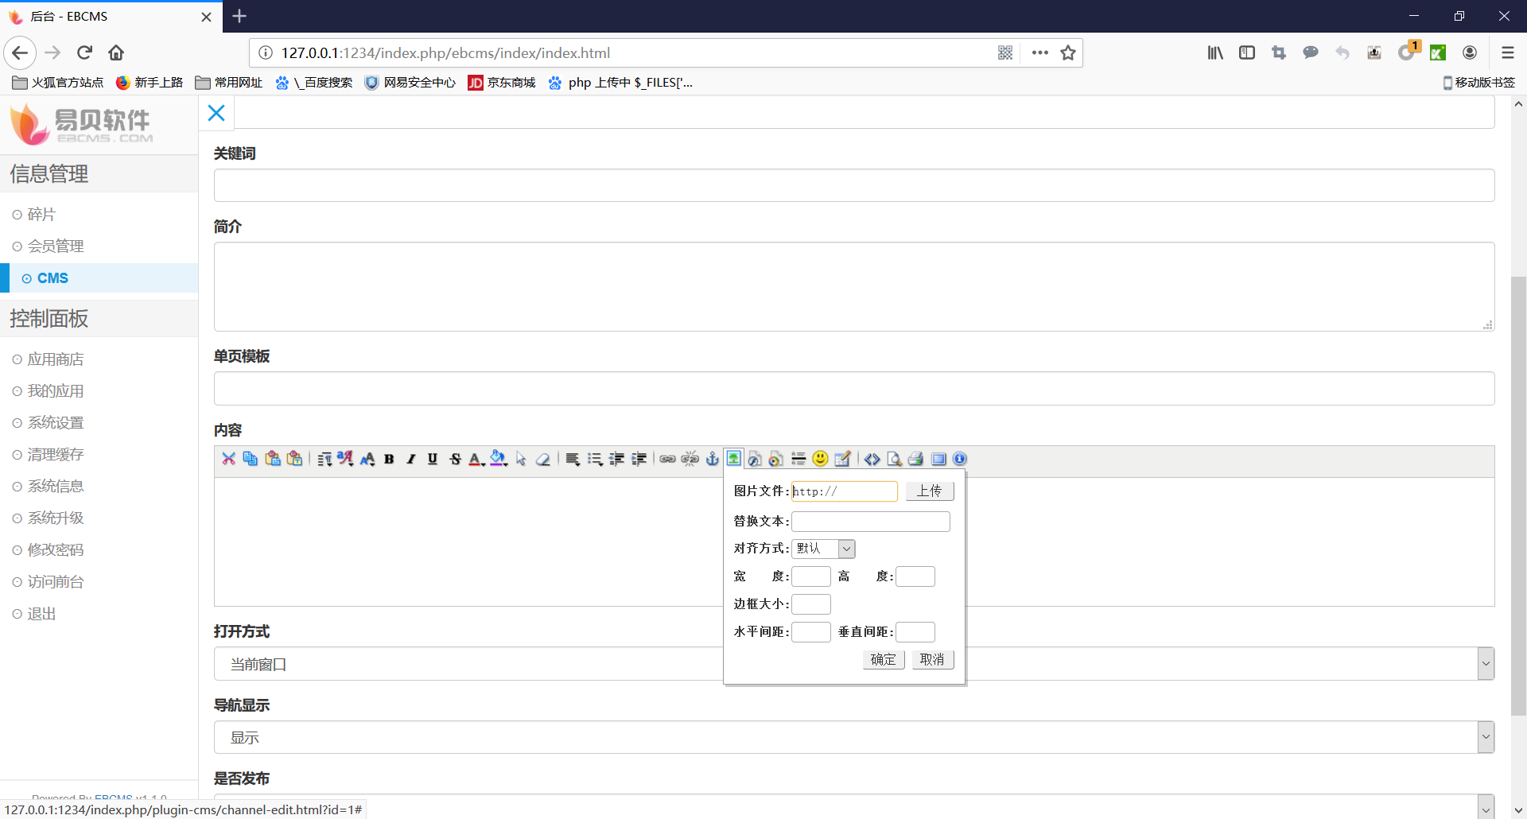Select CMS in sidebar
The width and height of the screenshot is (1527, 819).
coord(52,278)
